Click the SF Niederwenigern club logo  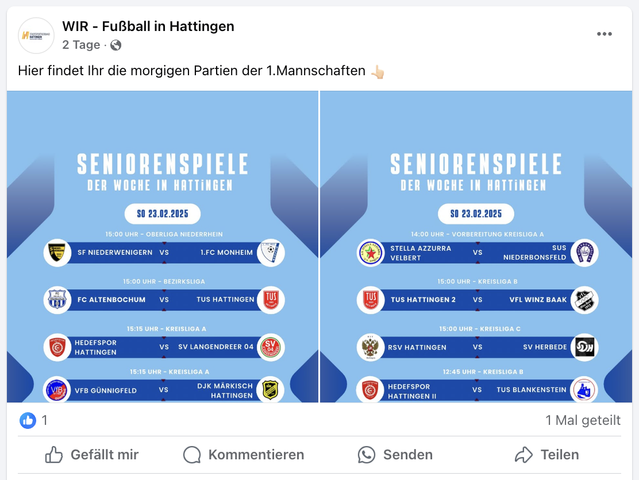coord(57,253)
